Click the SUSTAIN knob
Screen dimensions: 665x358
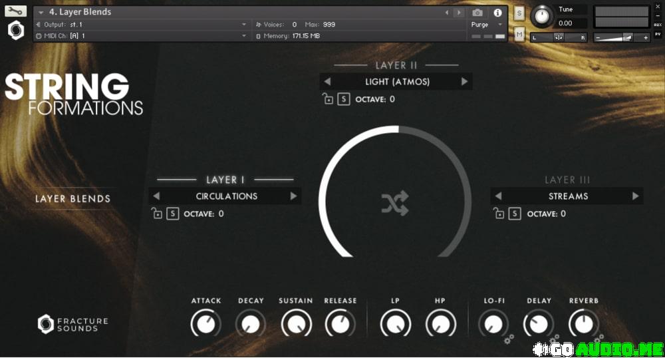pyautogui.click(x=296, y=324)
